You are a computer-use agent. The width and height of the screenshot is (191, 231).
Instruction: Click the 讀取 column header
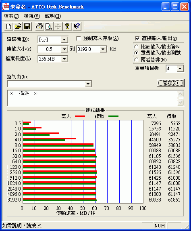[171, 116]
